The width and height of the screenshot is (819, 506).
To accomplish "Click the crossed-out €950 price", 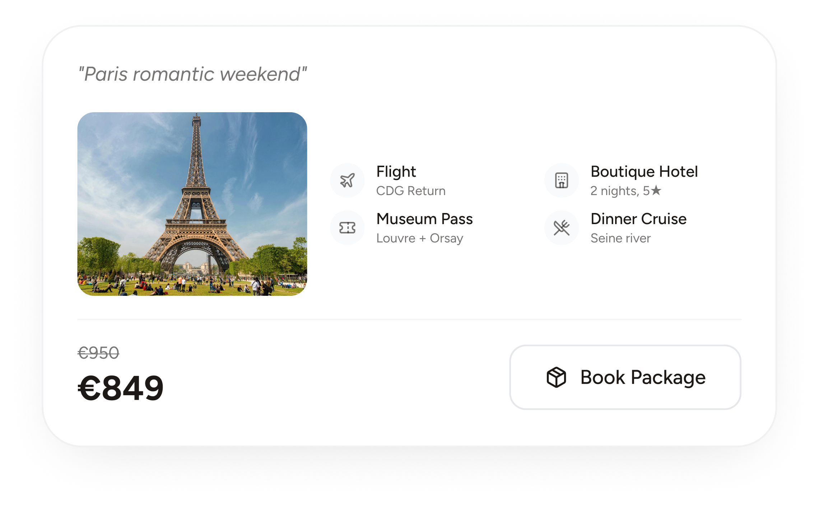I will coord(98,353).
